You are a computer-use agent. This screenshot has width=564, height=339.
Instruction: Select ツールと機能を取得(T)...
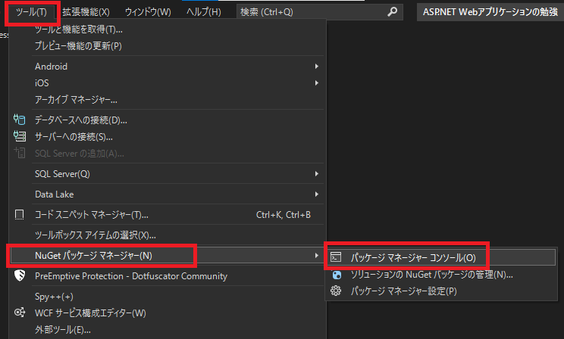[78, 30]
